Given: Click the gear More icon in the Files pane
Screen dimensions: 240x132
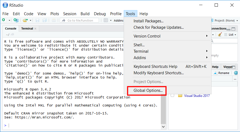Looking at the screenshot, I should pyautogui.click(x=236, y=73).
